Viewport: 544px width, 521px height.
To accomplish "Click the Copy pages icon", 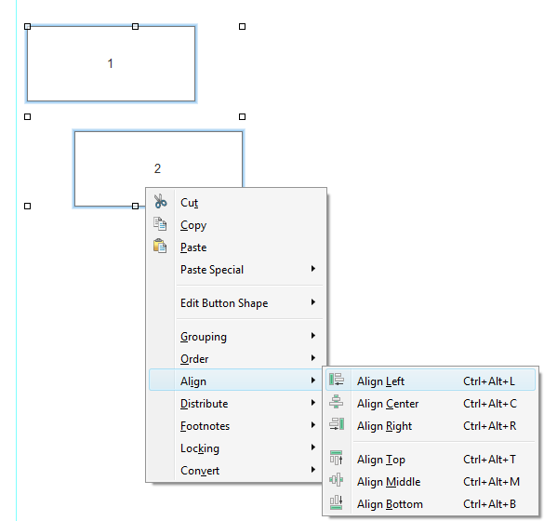I will (x=160, y=224).
